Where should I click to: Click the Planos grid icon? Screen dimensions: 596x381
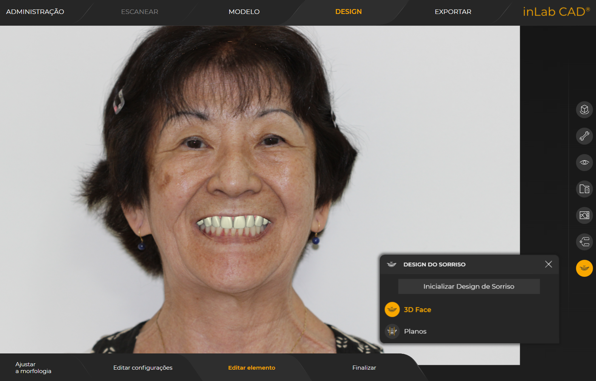[x=392, y=332]
